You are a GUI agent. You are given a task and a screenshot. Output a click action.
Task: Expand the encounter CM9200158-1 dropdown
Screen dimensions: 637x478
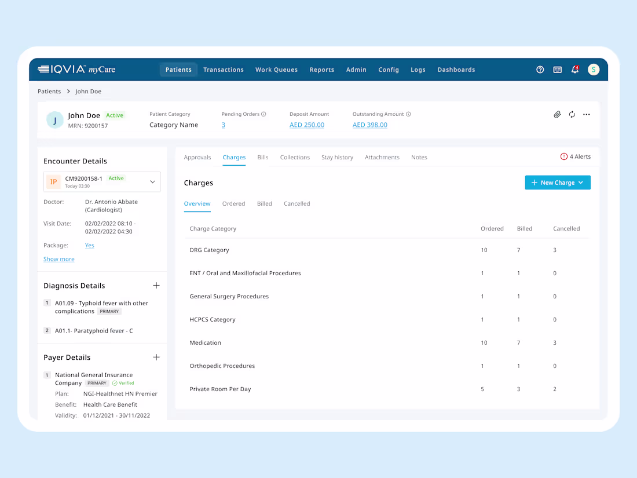pos(152,181)
